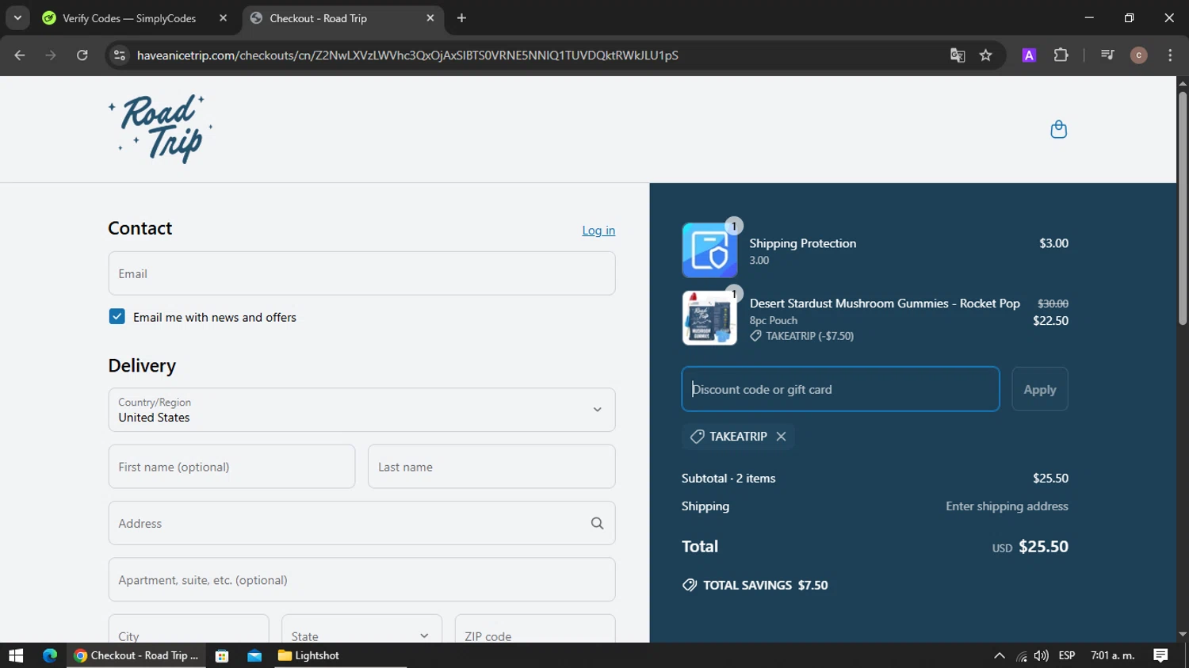Click the Desert Stardust Mushroom Gummies title
The image size is (1189, 668).
(x=885, y=303)
